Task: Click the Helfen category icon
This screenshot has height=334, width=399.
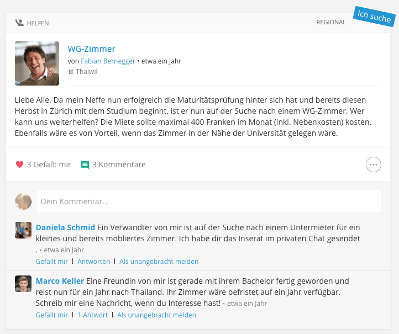Action: coord(19,23)
